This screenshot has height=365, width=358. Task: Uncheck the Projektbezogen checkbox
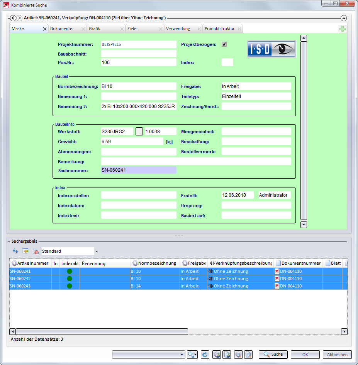point(224,44)
